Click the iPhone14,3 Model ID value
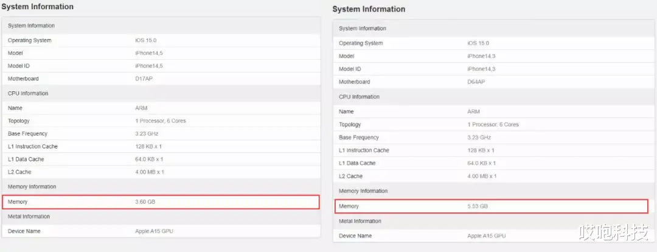This screenshot has height=252, width=657. (481, 69)
